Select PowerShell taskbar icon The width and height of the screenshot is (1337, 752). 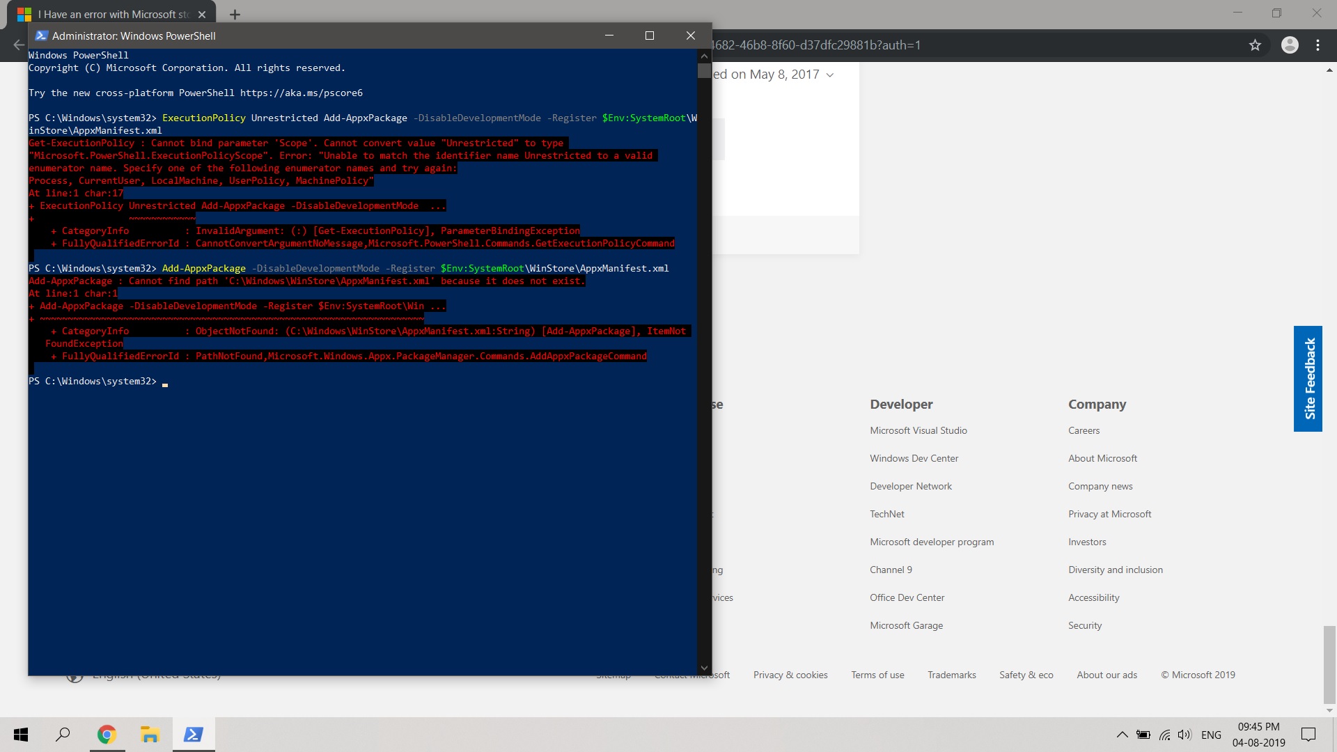coord(193,735)
